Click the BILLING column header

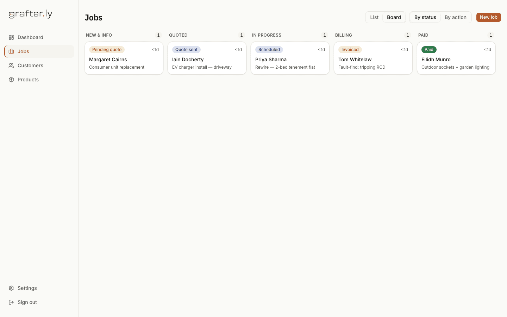[x=344, y=35]
